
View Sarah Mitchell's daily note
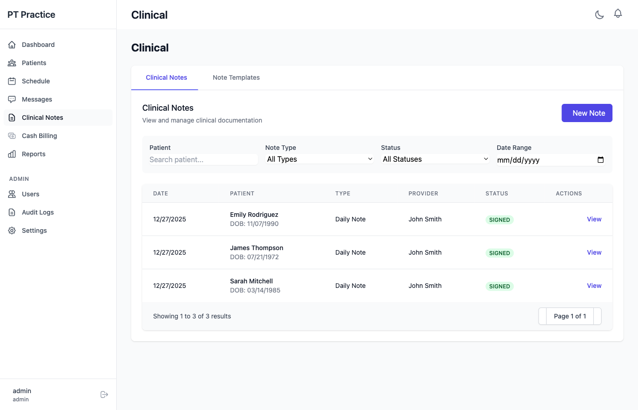[594, 286]
